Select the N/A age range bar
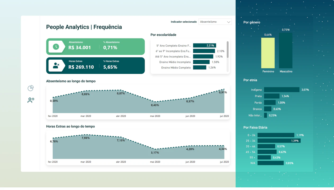The image size is (334, 190). pos(270,163)
